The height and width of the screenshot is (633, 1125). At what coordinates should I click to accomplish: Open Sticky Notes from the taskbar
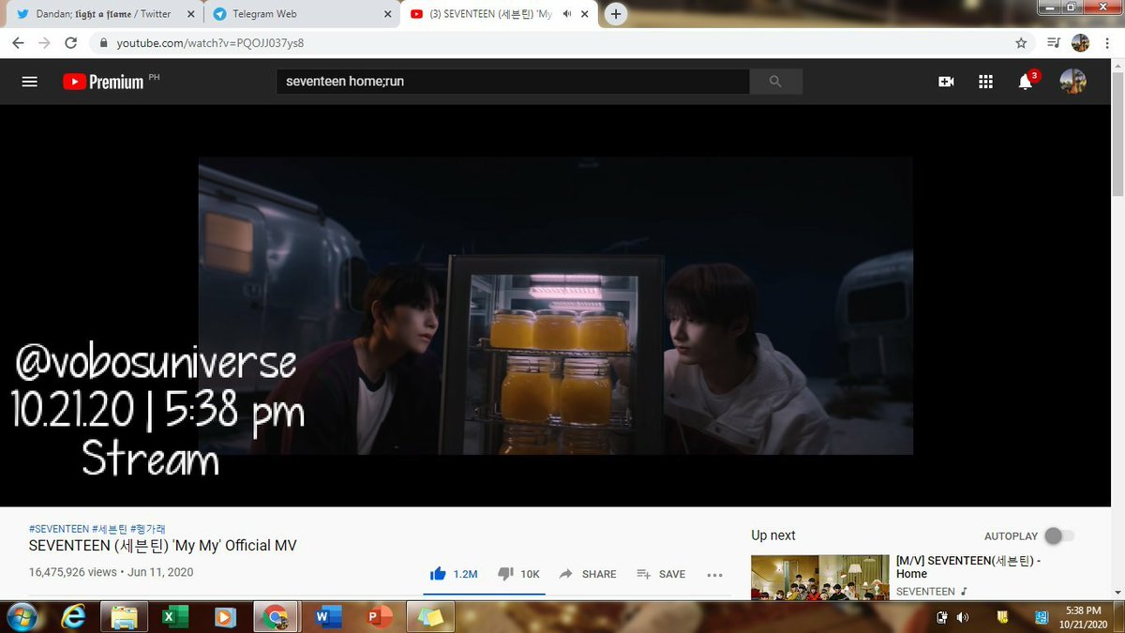(430, 617)
